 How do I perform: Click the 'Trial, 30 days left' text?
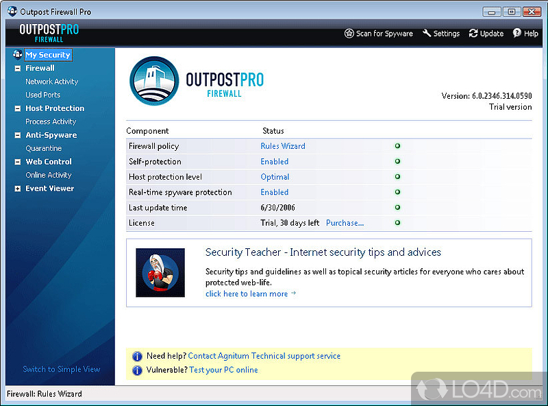[290, 223]
